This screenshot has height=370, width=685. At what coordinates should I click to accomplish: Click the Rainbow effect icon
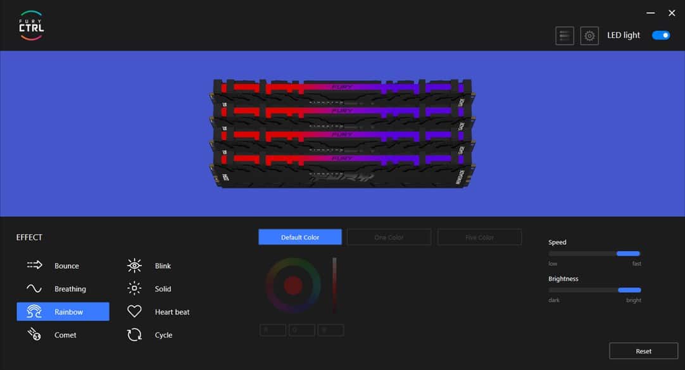click(x=33, y=311)
